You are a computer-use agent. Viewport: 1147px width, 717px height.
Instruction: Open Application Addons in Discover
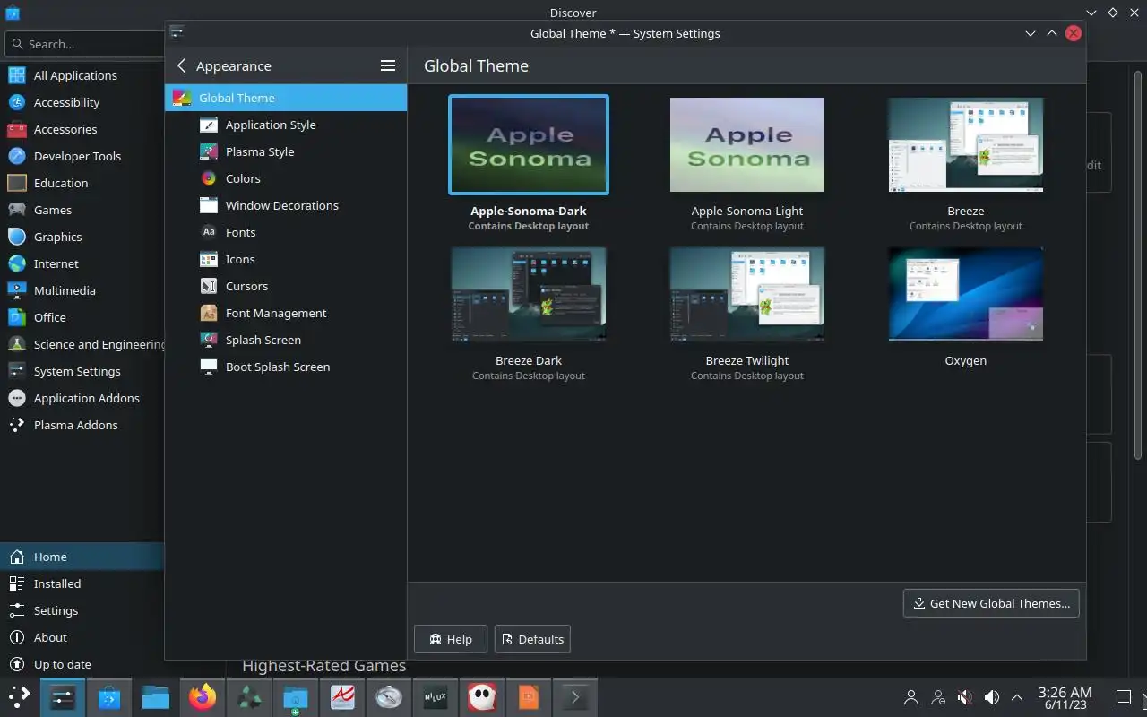82,398
